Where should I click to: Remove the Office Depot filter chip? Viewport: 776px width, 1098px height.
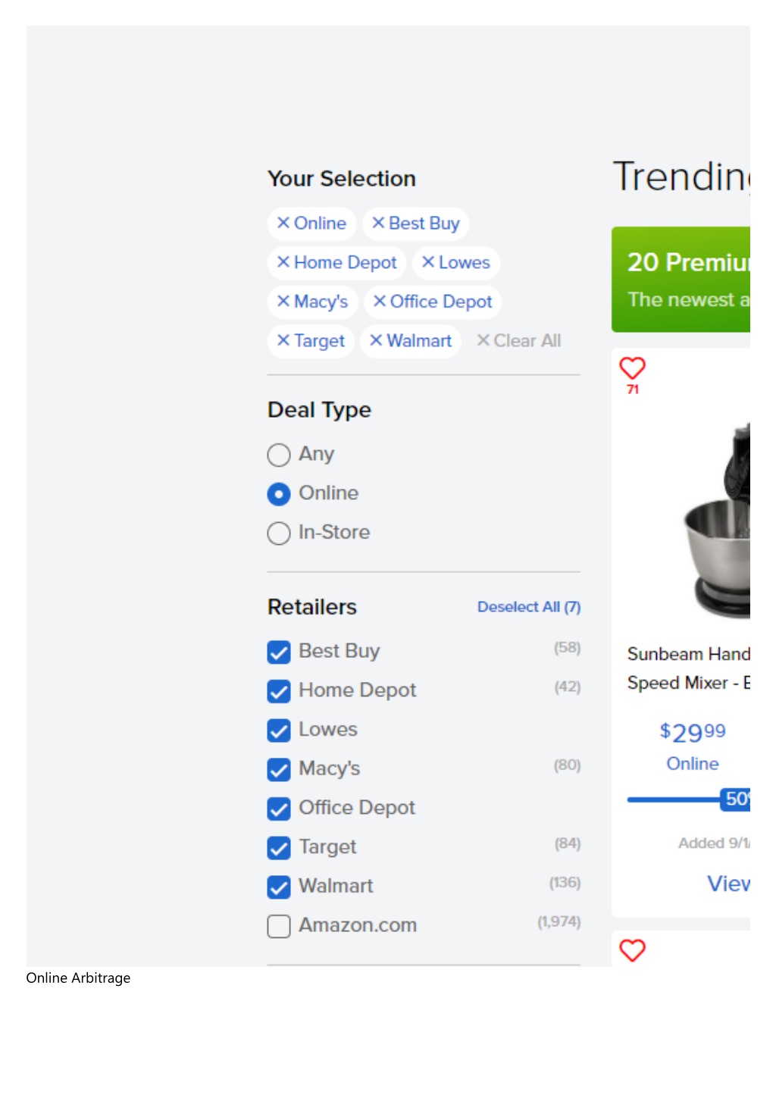pos(433,302)
